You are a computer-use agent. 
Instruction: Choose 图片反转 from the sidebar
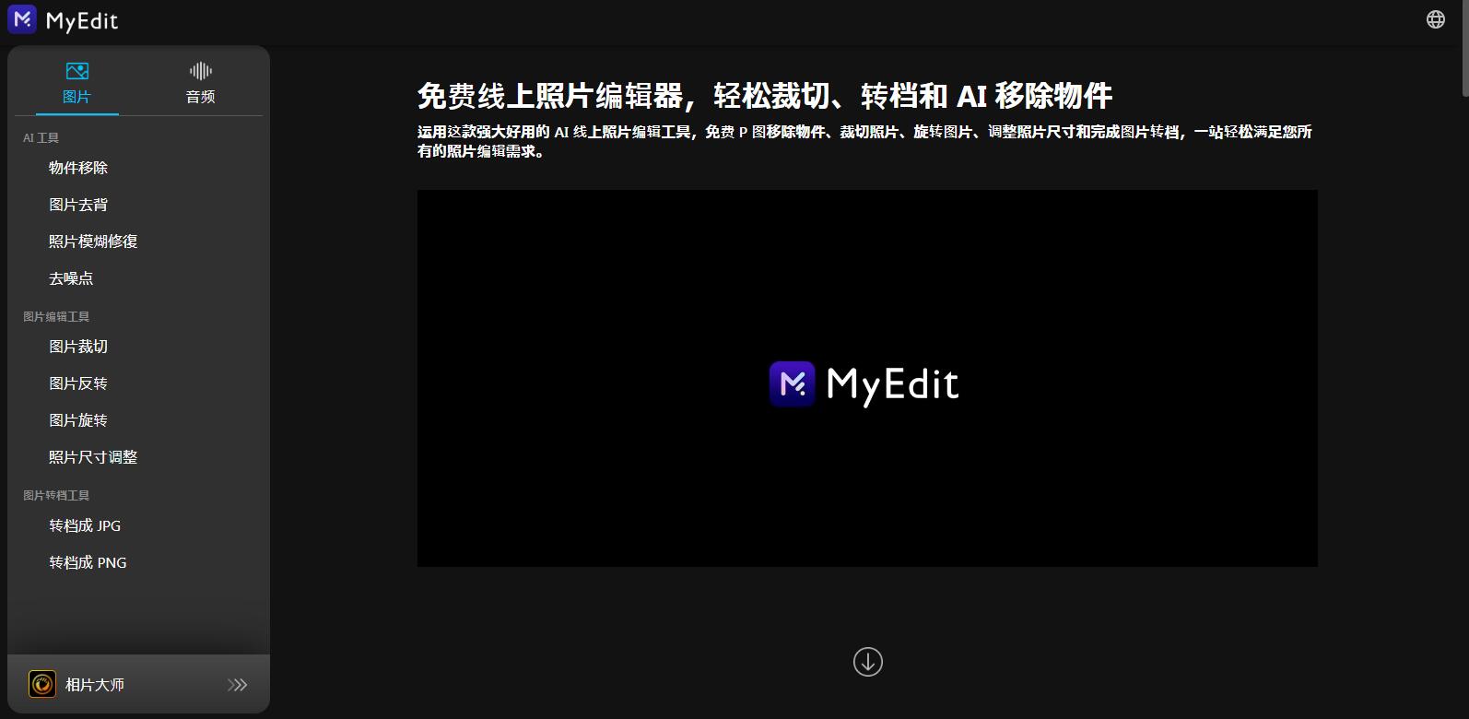coord(78,383)
